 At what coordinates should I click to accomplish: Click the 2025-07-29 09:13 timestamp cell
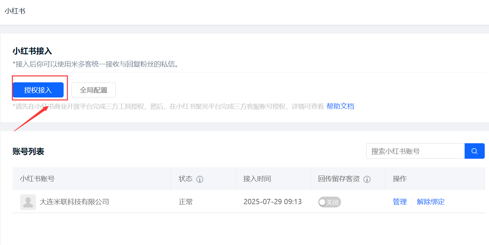[x=273, y=202]
